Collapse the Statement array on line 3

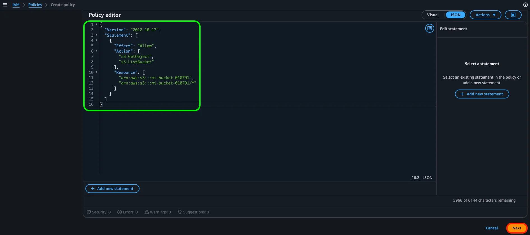(96, 35)
